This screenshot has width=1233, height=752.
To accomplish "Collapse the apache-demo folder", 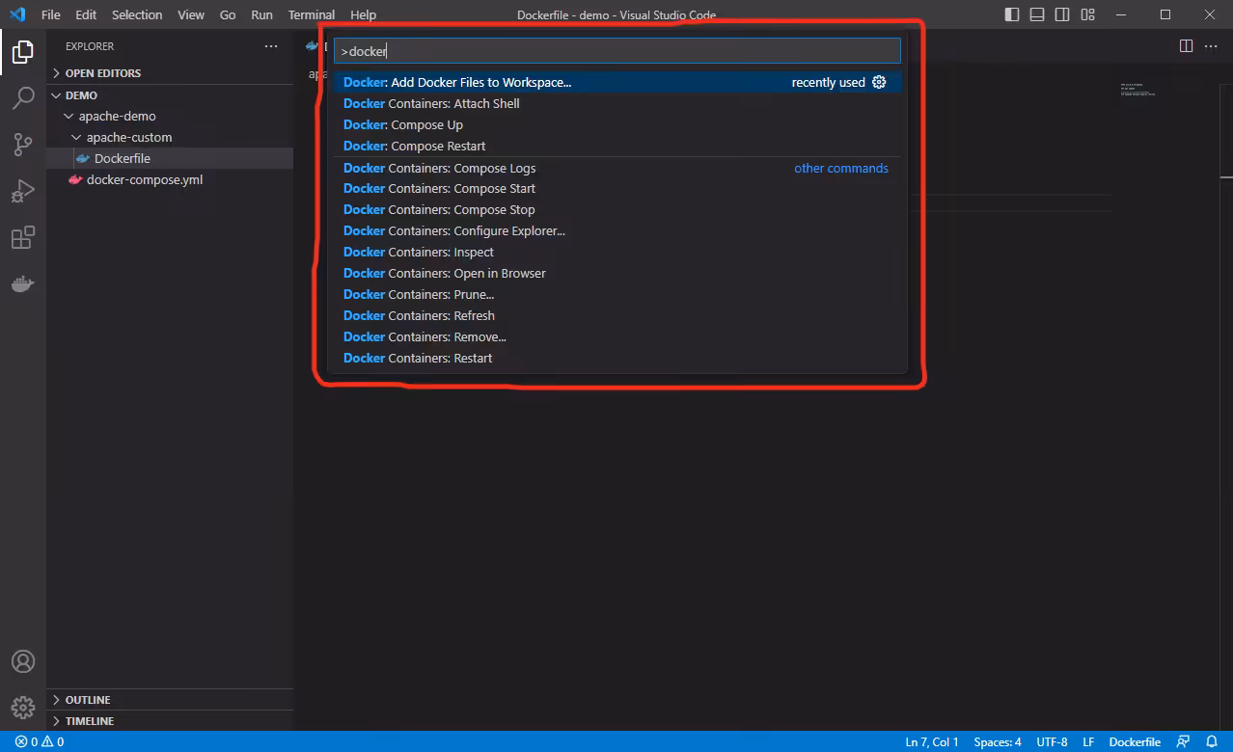I will click(x=170, y=116).
